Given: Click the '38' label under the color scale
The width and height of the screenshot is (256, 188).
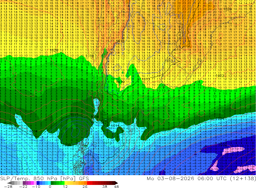Looking at the screenshot, I should click(105, 186).
